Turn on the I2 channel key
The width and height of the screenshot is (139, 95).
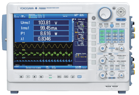(x=108, y=38)
